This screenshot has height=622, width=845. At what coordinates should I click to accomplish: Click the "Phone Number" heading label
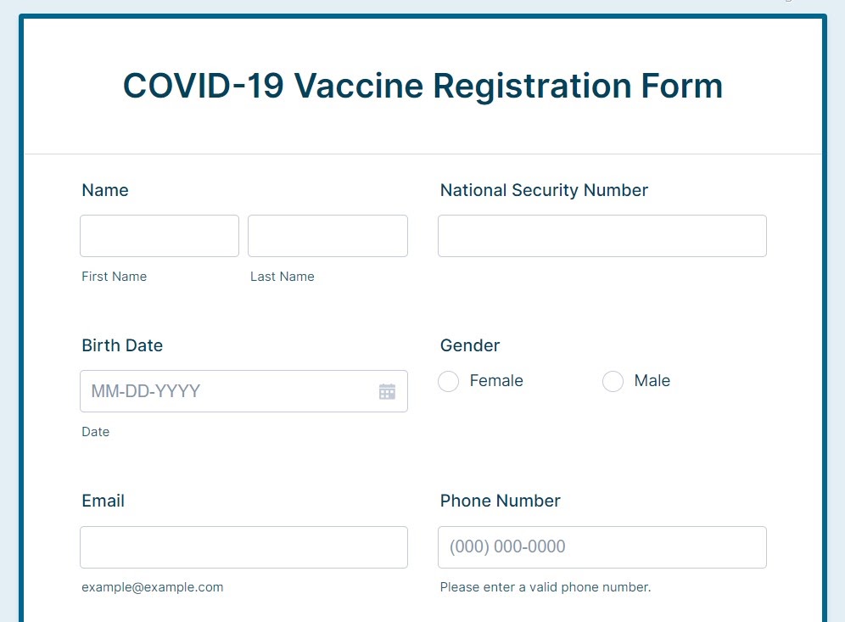500,502
